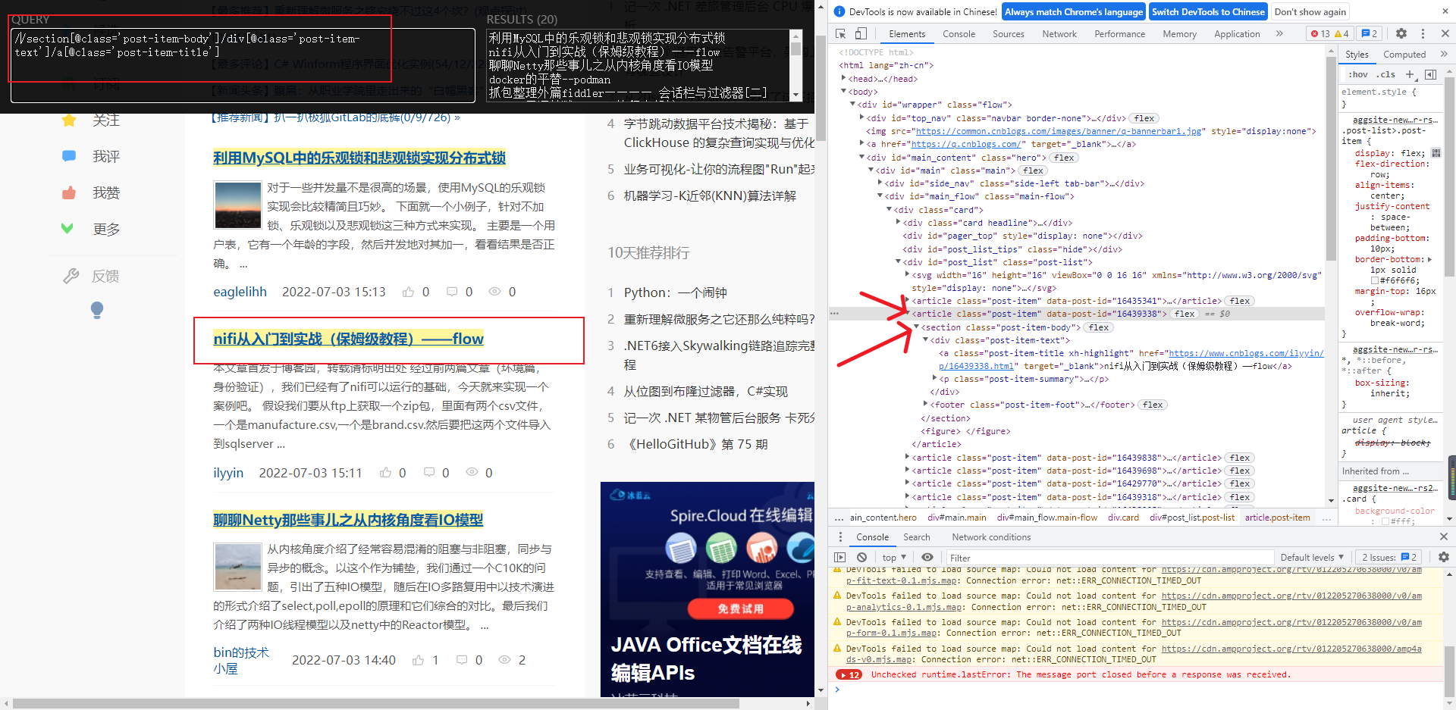Clear the console with the ban icon
Screen dimensions: 1456x710
pyautogui.click(x=861, y=557)
